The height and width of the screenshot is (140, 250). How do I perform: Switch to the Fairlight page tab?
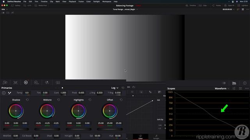[x=156, y=136]
